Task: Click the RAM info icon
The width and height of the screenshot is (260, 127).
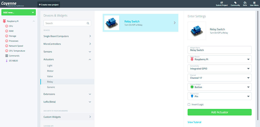Action: (x=7, y=31)
